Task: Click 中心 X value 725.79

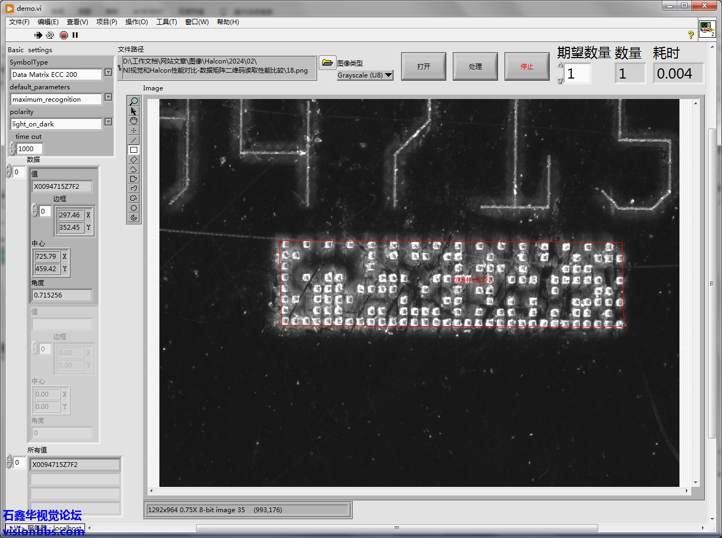Action: click(46, 256)
